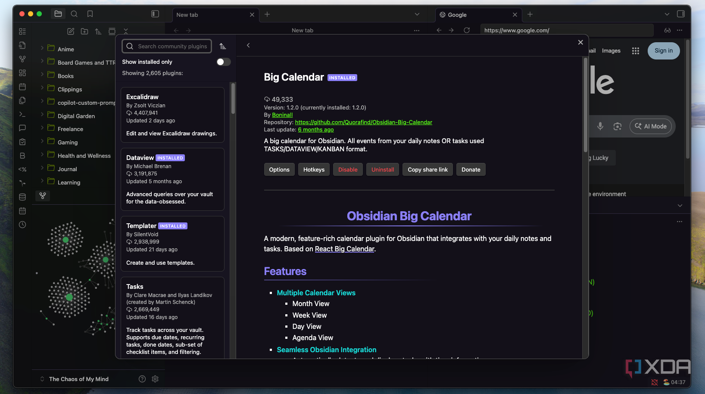Image resolution: width=705 pixels, height=394 pixels.
Task: Expand the Journal folder
Action: (42, 168)
